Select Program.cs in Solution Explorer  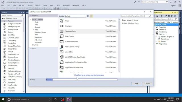(x=162, y=44)
